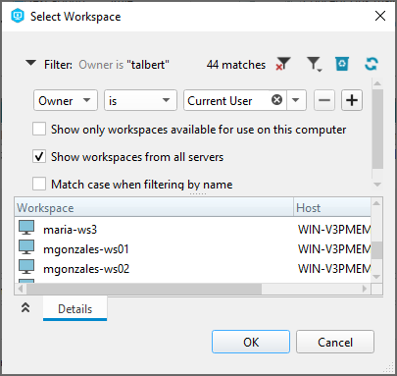397x376 pixels.
Task: Collapse the Filter section triangle
Action: (30, 63)
